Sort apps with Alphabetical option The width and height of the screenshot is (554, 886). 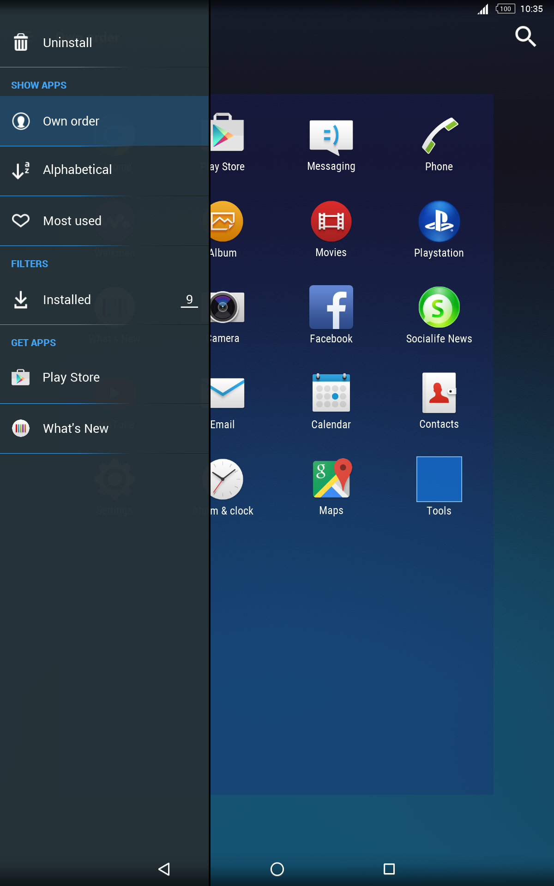click(104, 171)
